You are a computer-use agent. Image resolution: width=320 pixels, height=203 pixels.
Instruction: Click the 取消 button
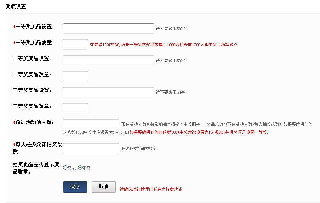pos(103,187)
